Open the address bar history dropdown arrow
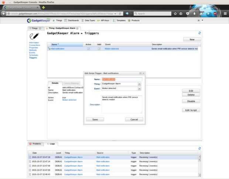Viewport: 229px width, 179px height. tap(115, 14)
